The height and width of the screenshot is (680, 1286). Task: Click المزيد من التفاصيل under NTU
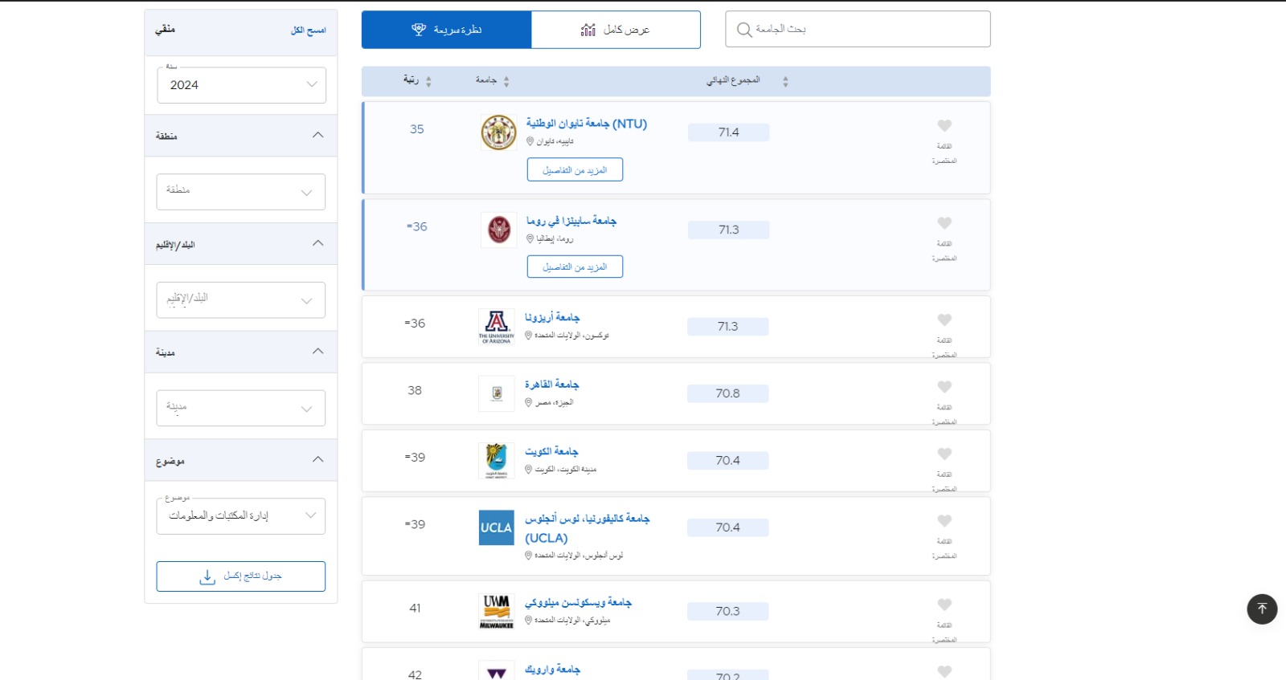pyautogui.click(x=575, y=170)
